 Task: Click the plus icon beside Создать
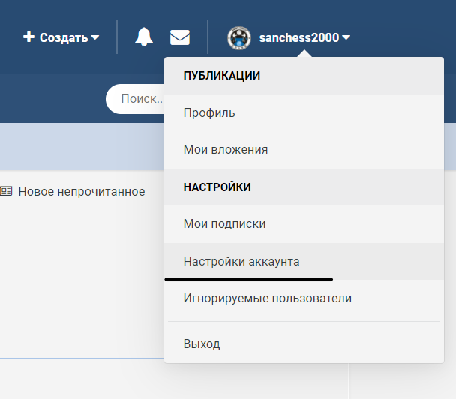(28, 37)
